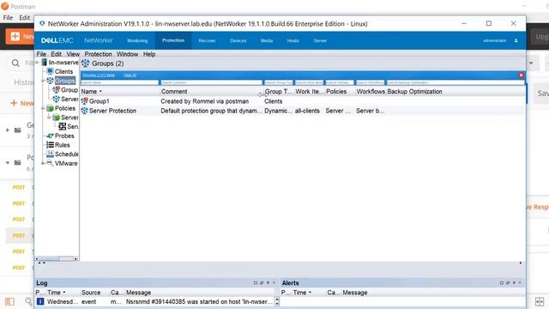Viewport: 549px width, 309px height.
Task: Click the VMware View node icon
Action: click(x=50, y=163)
